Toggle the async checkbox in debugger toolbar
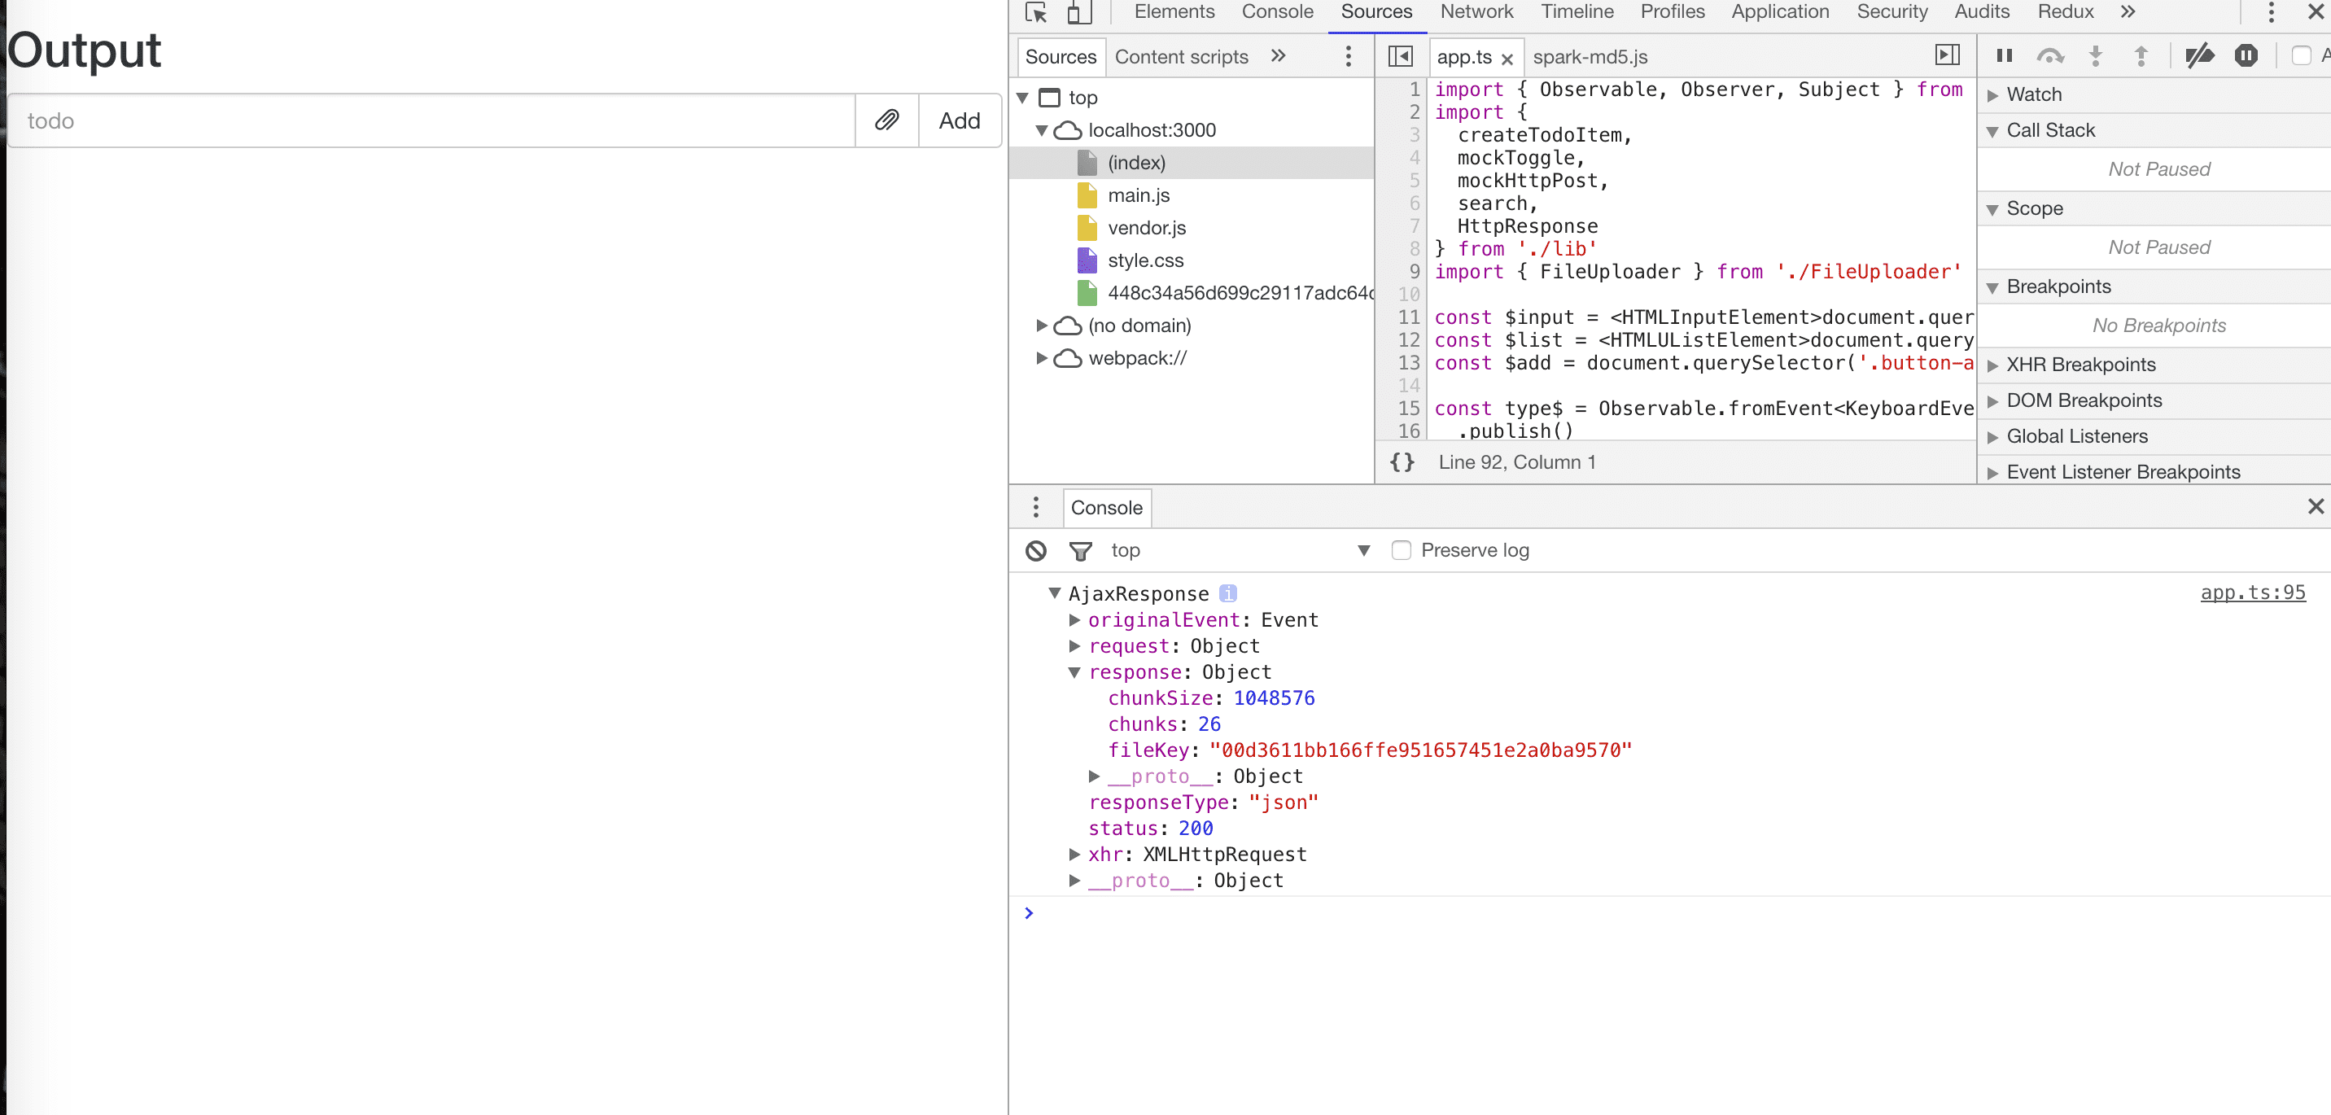This screenshot has width=2331, height=1115. click(x=2301, y=56)
